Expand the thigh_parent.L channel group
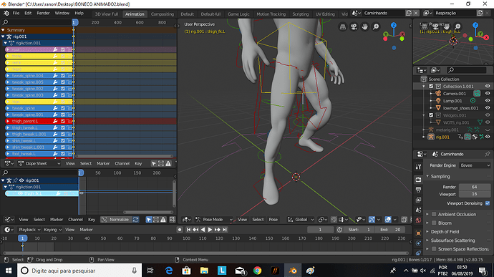Viewport: 494px width, 277px height. (x=8, y=122)
